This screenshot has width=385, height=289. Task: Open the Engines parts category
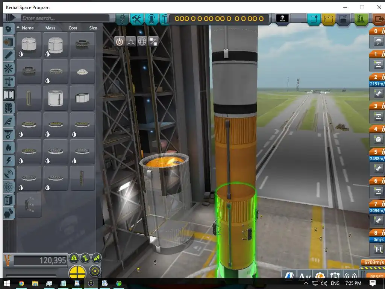pos(9,55)
